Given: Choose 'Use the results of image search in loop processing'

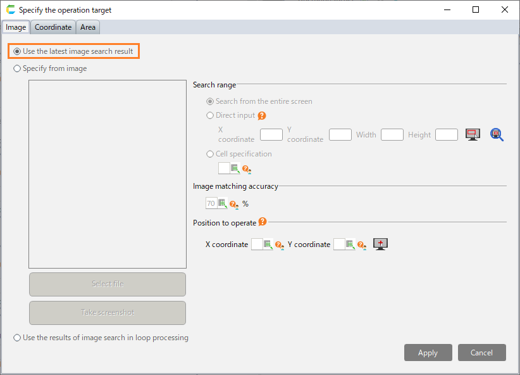Looking at the screenshot, I should coord(17,338).
